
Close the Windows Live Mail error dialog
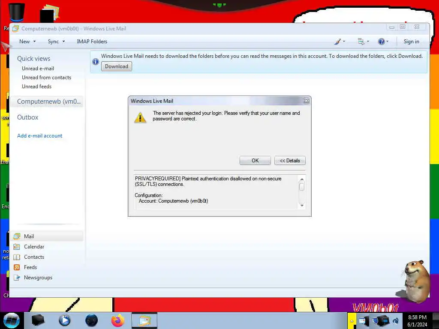[306, 101]
